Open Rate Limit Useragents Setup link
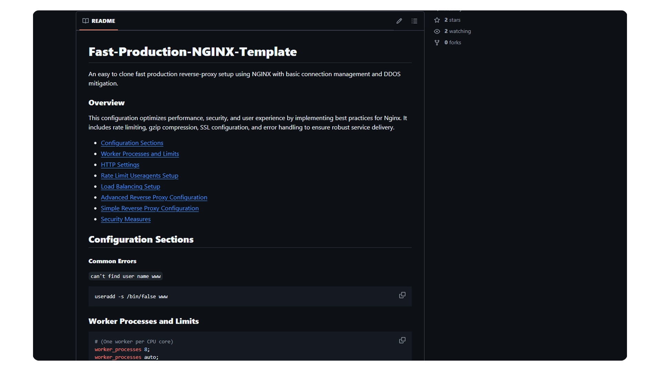This screenshot has width=660, height=371. click(140, 176)
